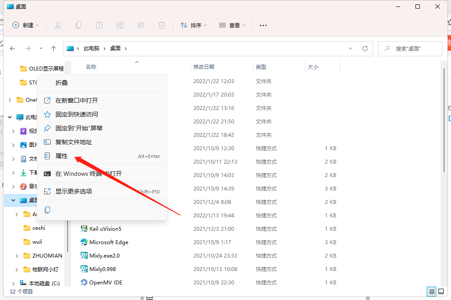Screen dimensions: 451x300
Task: Click the copy icon at context menu bottom
Action: point(47,210)
